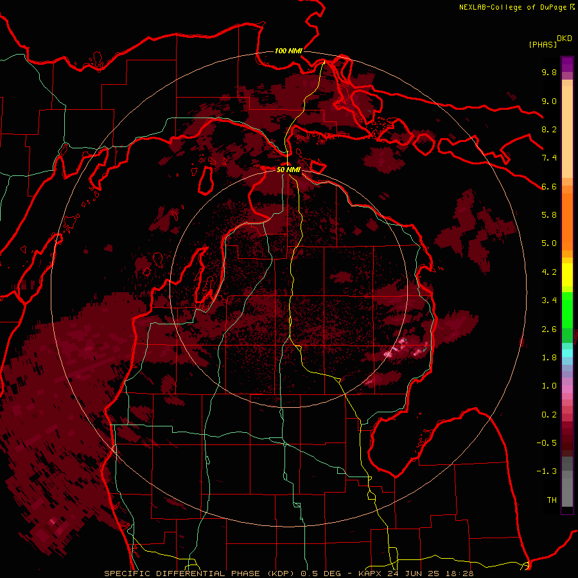Select the 50 NMI range ring label

click(x=288, y=170)
